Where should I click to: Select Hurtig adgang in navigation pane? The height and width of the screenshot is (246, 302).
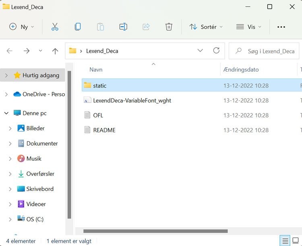(41, 75)
